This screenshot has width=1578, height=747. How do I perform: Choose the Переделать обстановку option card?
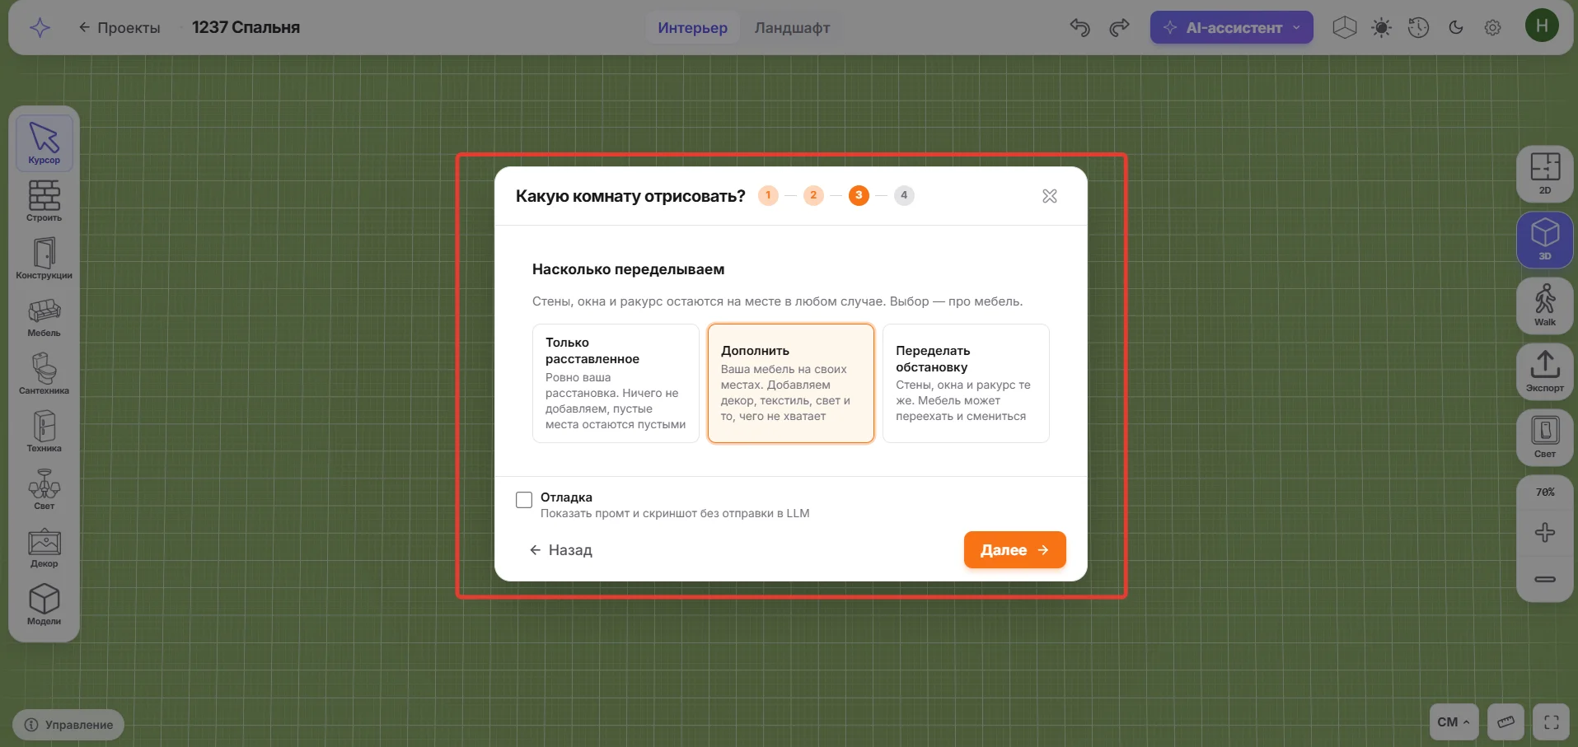966,383
